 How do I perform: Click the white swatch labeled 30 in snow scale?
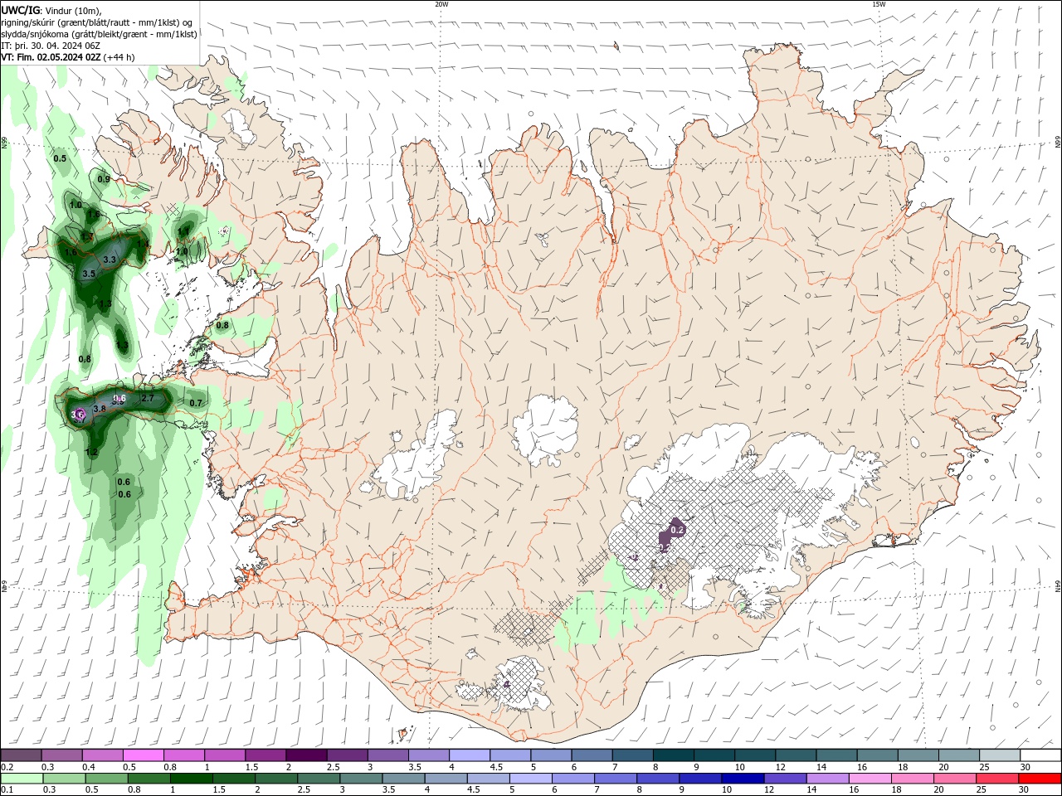pyautogui.click(x=1041, y=755)
